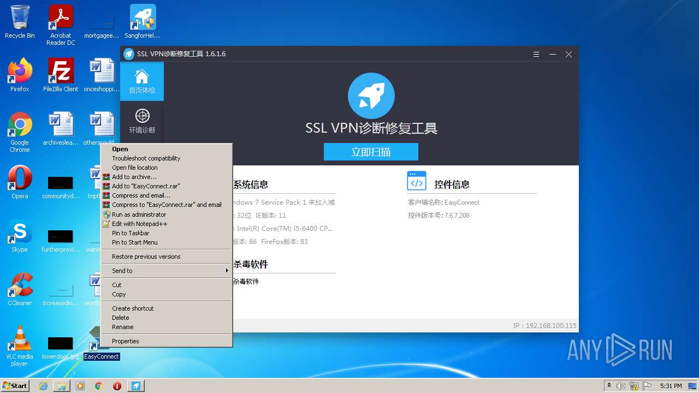Switch to the 首页体检 sidebar tab
The width and height of the screenshot is (699, 393).
click(142, 81)
